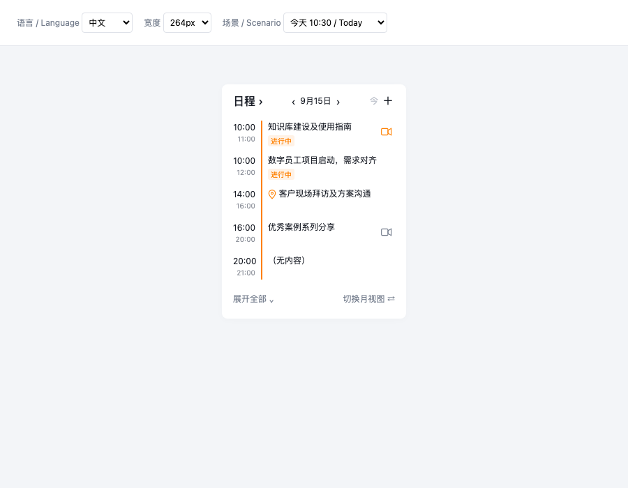Add a new event with plus icon
This screenshot has height=488, width=628.
(388, 101)
